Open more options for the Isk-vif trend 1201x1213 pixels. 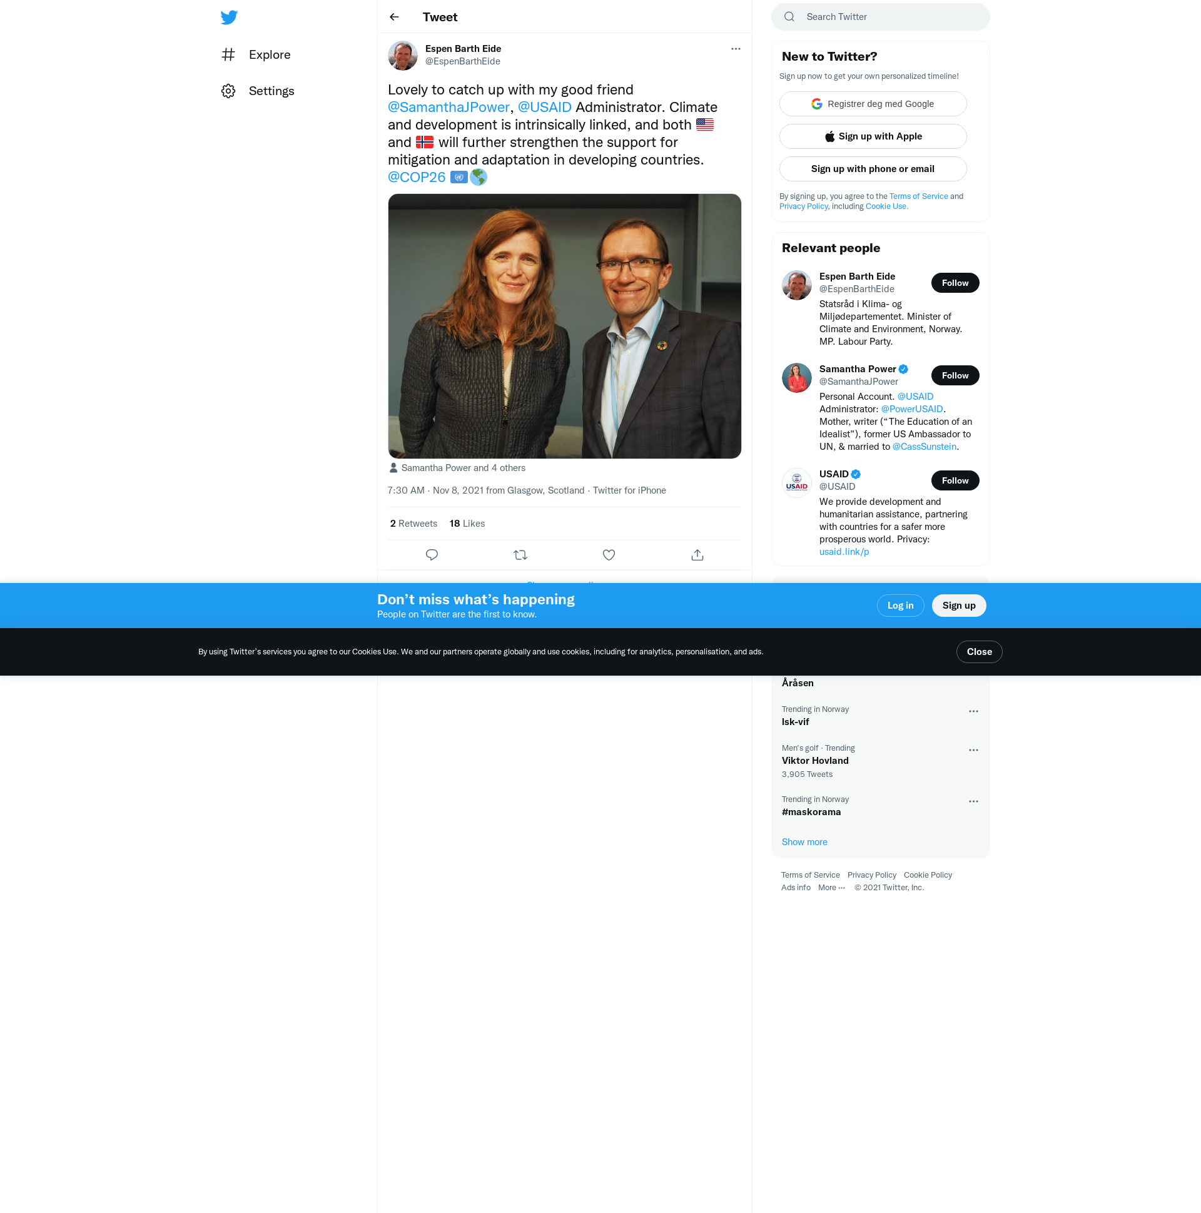[973, 711]
